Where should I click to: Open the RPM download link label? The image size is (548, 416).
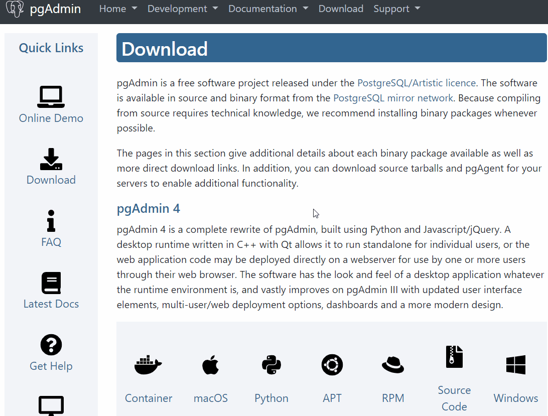click(x=393, y=398)
